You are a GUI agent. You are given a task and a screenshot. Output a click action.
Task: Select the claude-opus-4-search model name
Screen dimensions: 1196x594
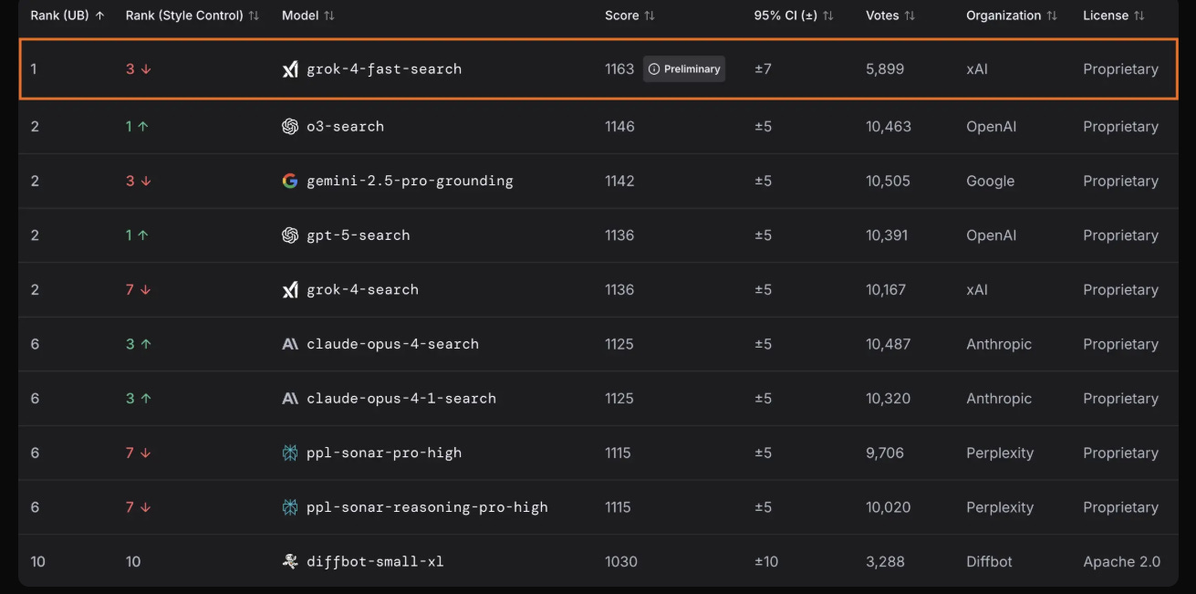(x=392, y=344)
